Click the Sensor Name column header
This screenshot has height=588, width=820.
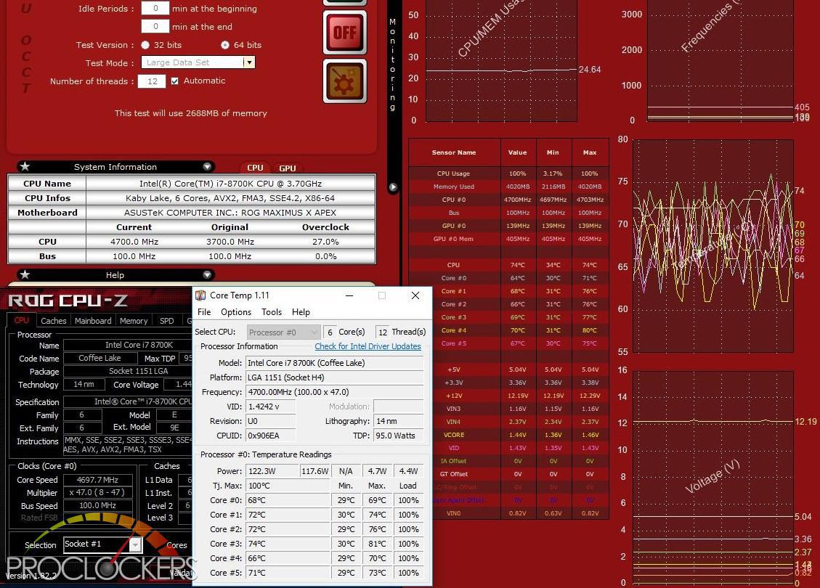454,152
